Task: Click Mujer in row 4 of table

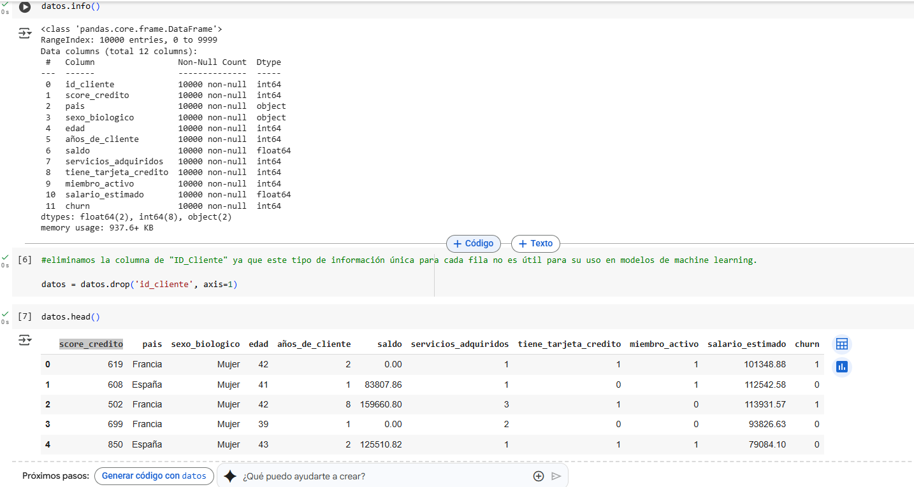Action: pyautogui.click(x=228, y=444)
